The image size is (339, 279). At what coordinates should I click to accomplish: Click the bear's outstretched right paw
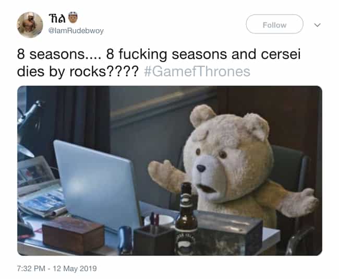tap(299, 202)
